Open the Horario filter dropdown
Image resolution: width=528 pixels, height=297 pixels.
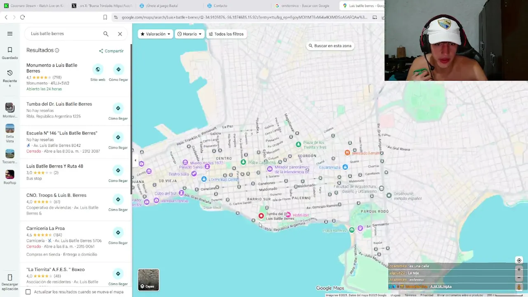pyautogui.click(x=190, y=34)
